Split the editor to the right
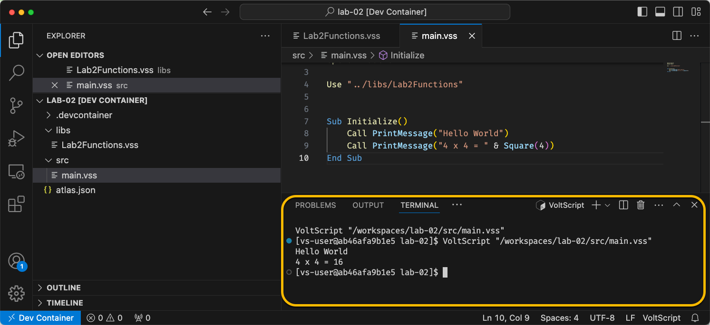 pos(677,36)
